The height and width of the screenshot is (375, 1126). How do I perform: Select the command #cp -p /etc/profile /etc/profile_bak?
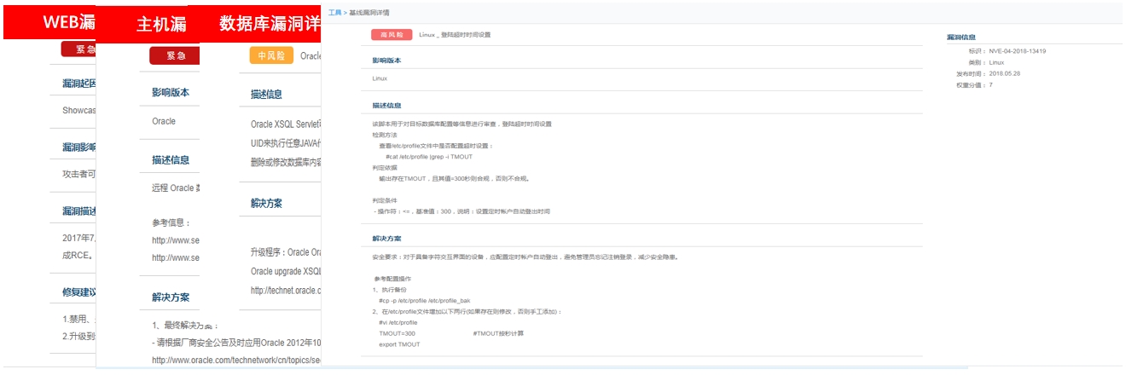point(425,301)
